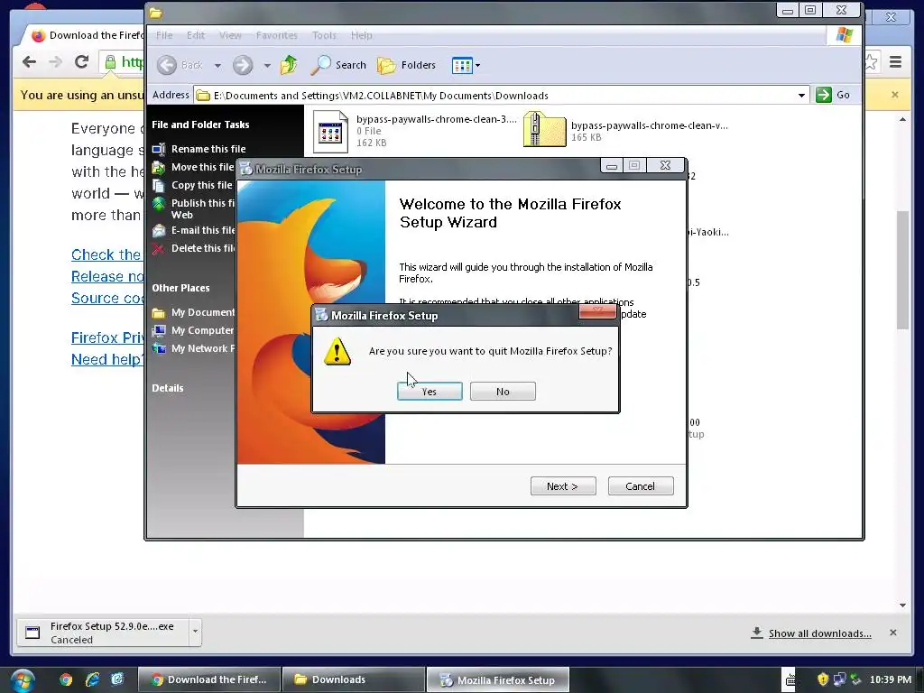Image resolution: width=924 pixels, height=693 pixels.
Task: Click File and Folder Tasks header
Action: (200, 125)
